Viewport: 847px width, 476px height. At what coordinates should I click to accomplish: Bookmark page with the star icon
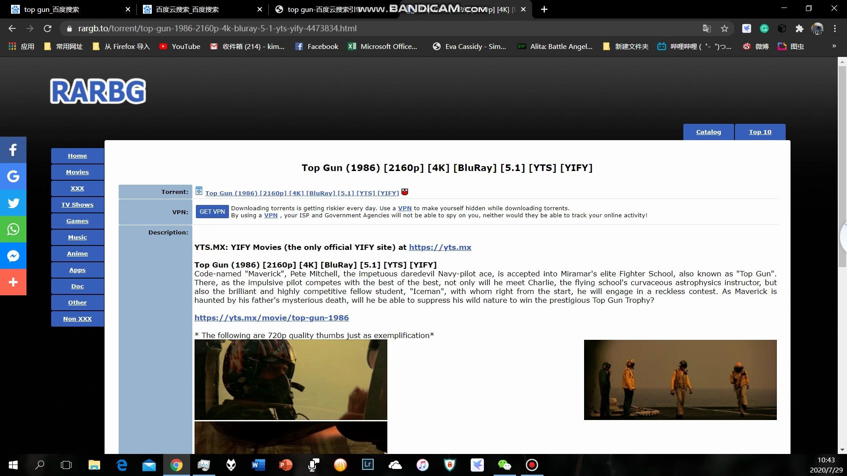724,29
